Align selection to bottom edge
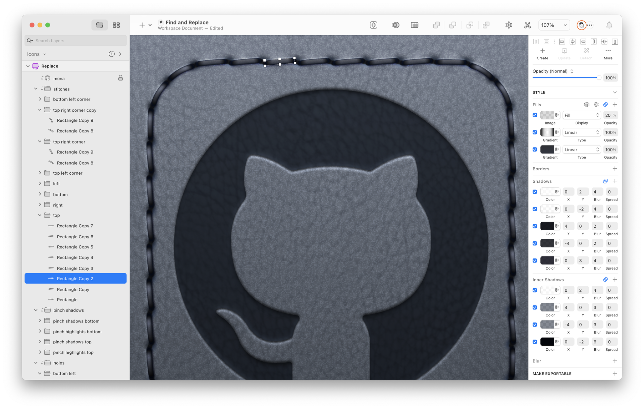 [x=615, y=42]
